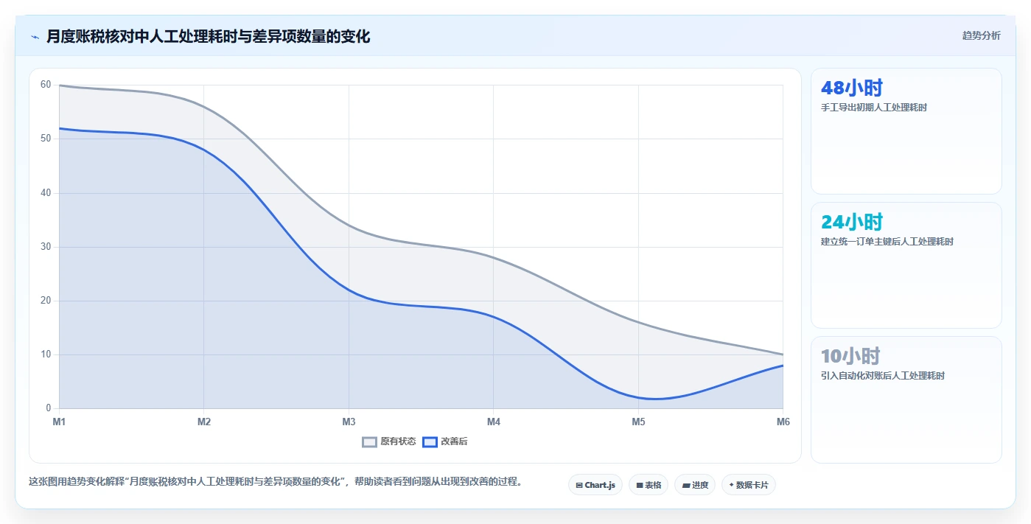
Task: Select the 表格 tag chip
Action: 649,485
